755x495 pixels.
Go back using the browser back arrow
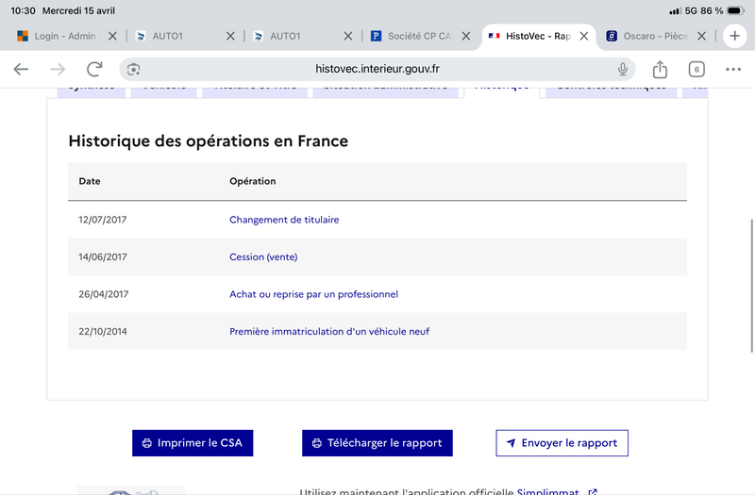coord(21,69)
